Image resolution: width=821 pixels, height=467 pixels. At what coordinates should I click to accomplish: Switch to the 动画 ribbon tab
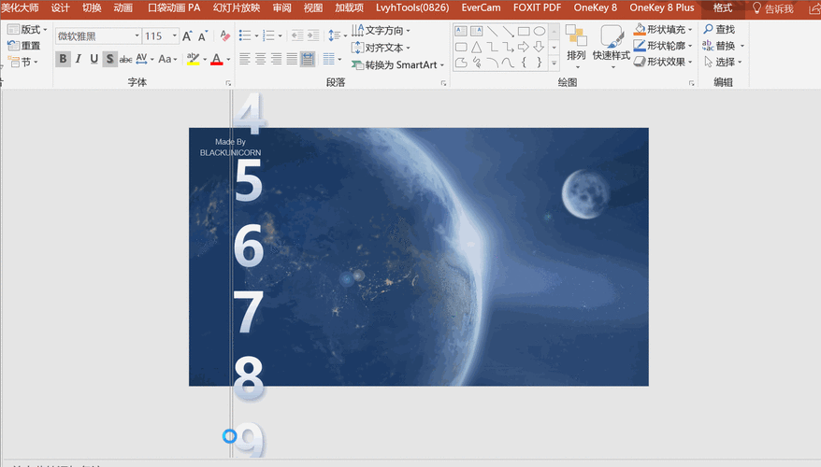click(123, 7)
